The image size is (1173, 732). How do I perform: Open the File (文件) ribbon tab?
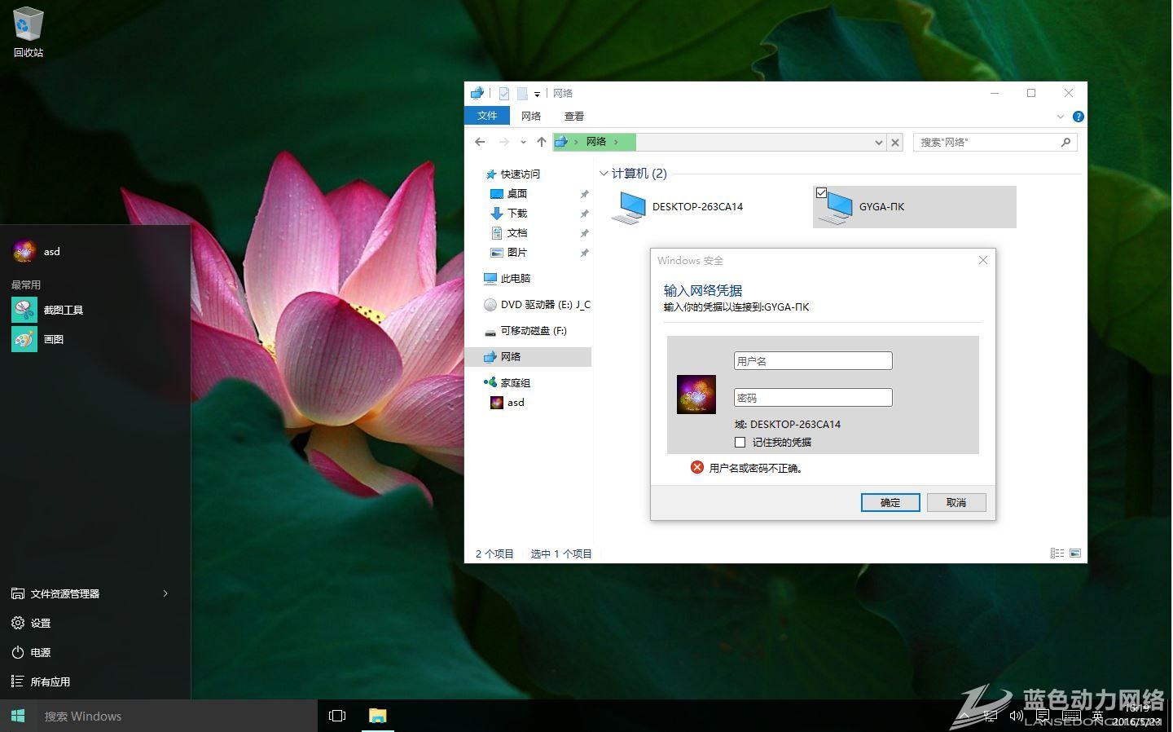tap(487, 116)
